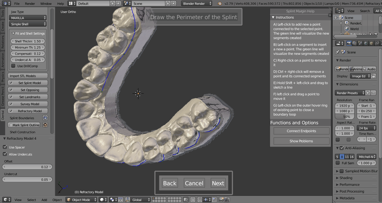The image size is (382, 203).
Task: Open the Simple Shell dropdown
Action: [x=28, y=24]
